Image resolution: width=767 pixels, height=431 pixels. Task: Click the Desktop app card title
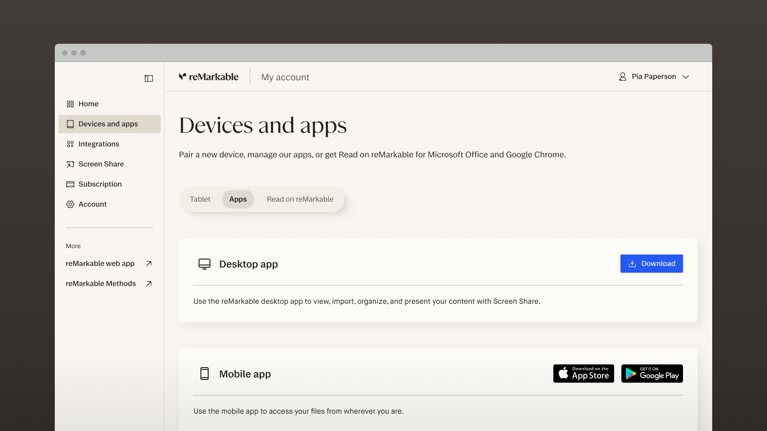(248, 264)
